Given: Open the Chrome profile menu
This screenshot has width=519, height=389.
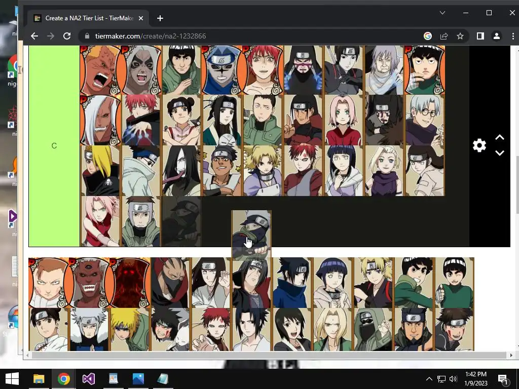Looking at the screenshot, I should click(497, 36).
